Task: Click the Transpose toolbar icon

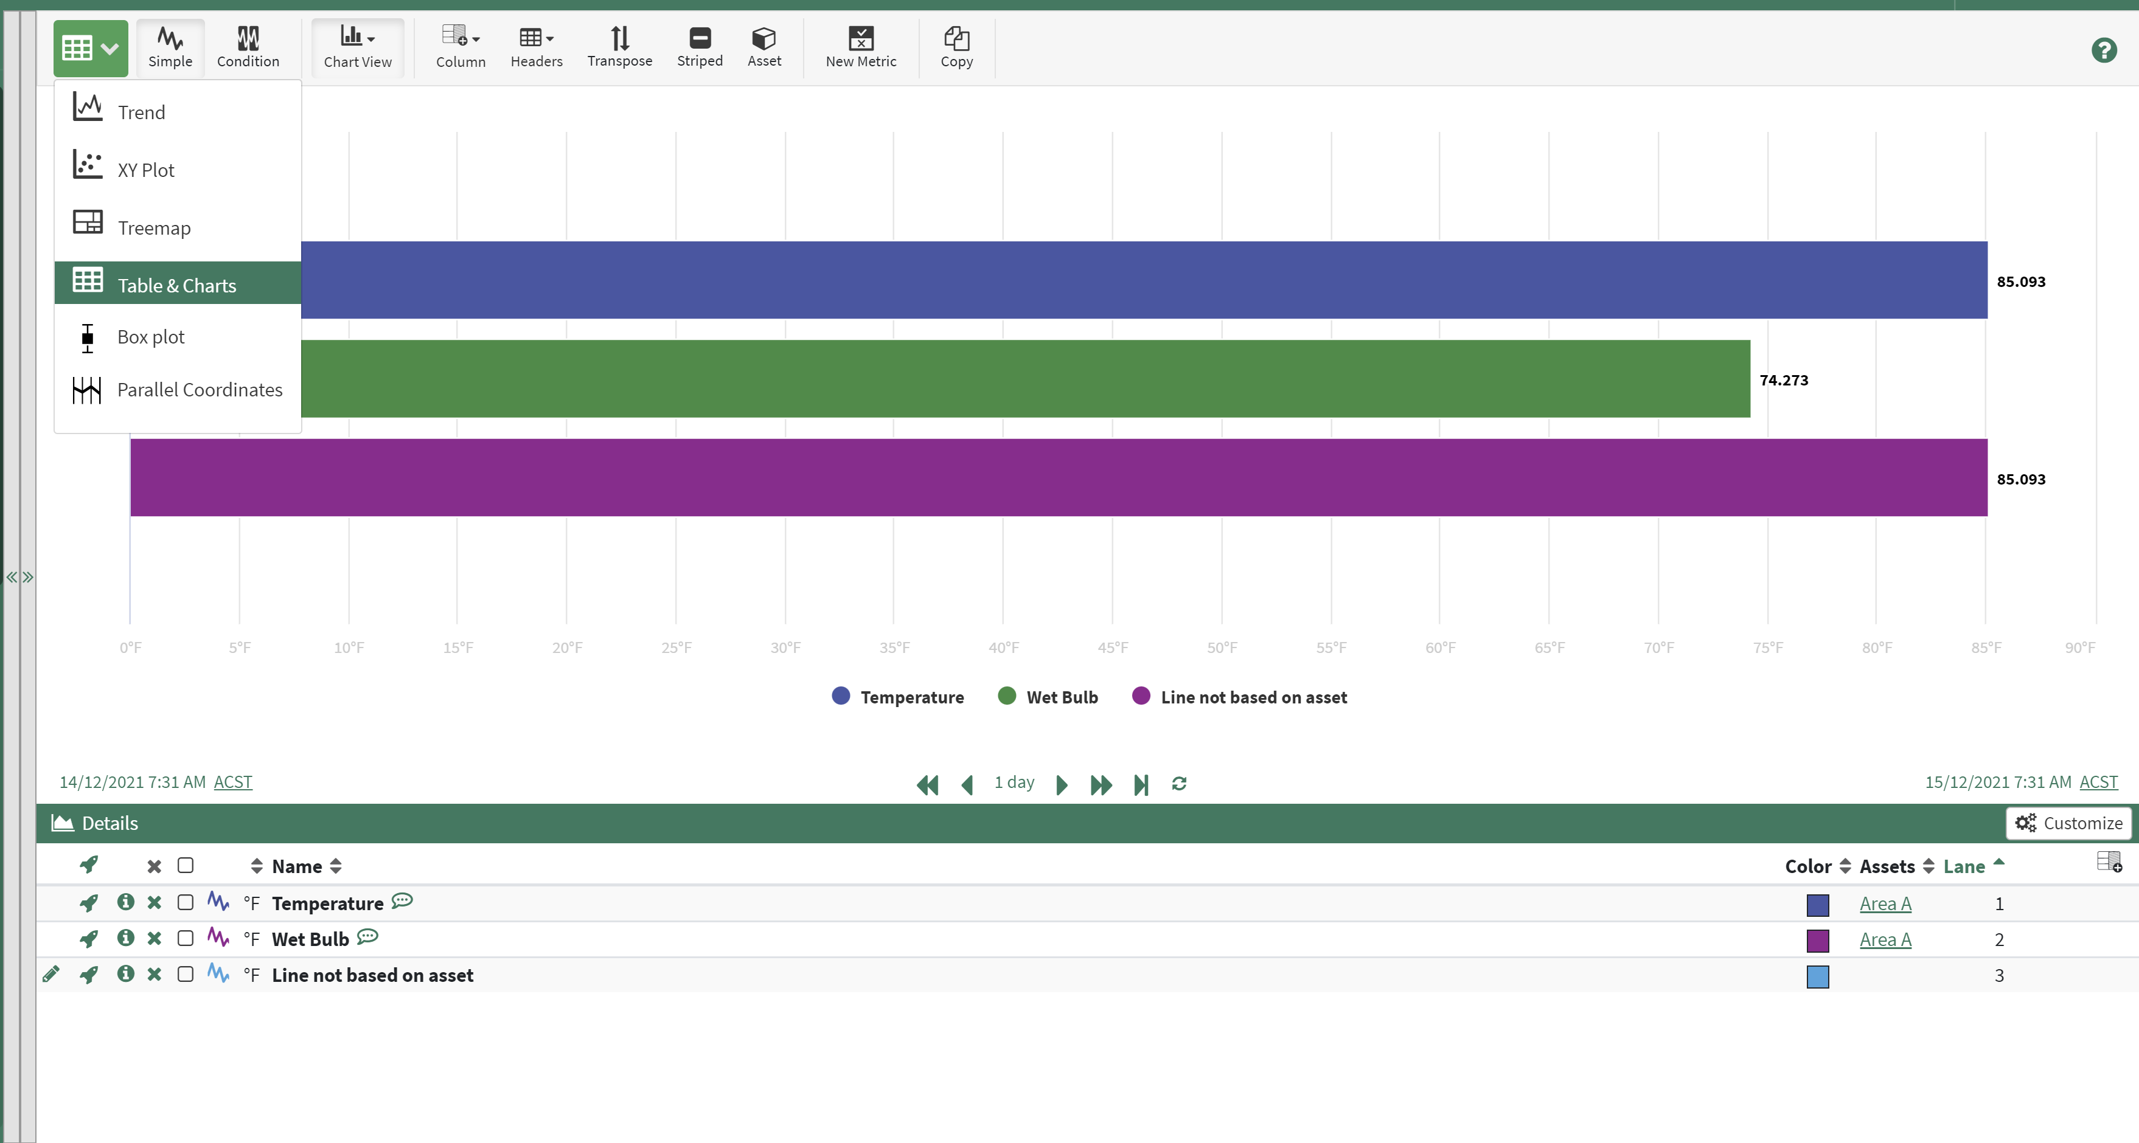Action: coord(618,38)
